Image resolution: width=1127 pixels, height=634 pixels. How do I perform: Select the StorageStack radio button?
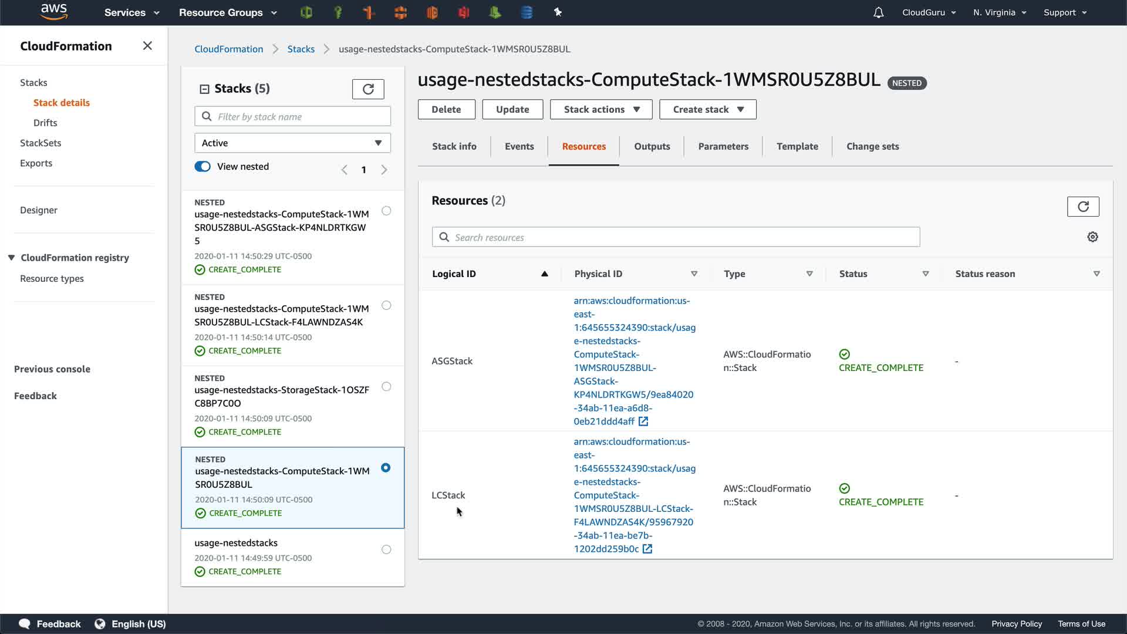[386, 386]
